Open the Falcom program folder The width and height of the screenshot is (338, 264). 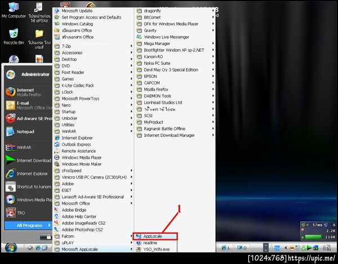(x=94, y=236)
